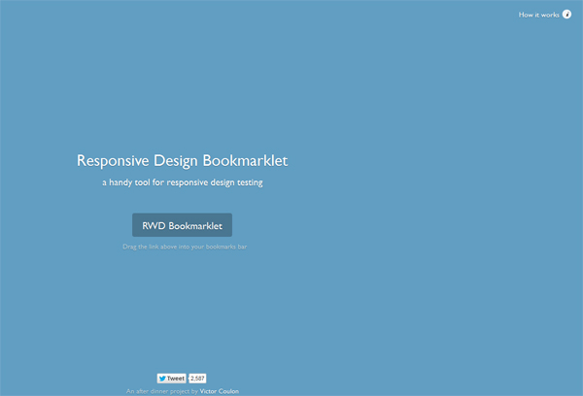Open the Victor Coulon author link
The height and width of the screenshot is (396, 583).
tap(220, 391)
